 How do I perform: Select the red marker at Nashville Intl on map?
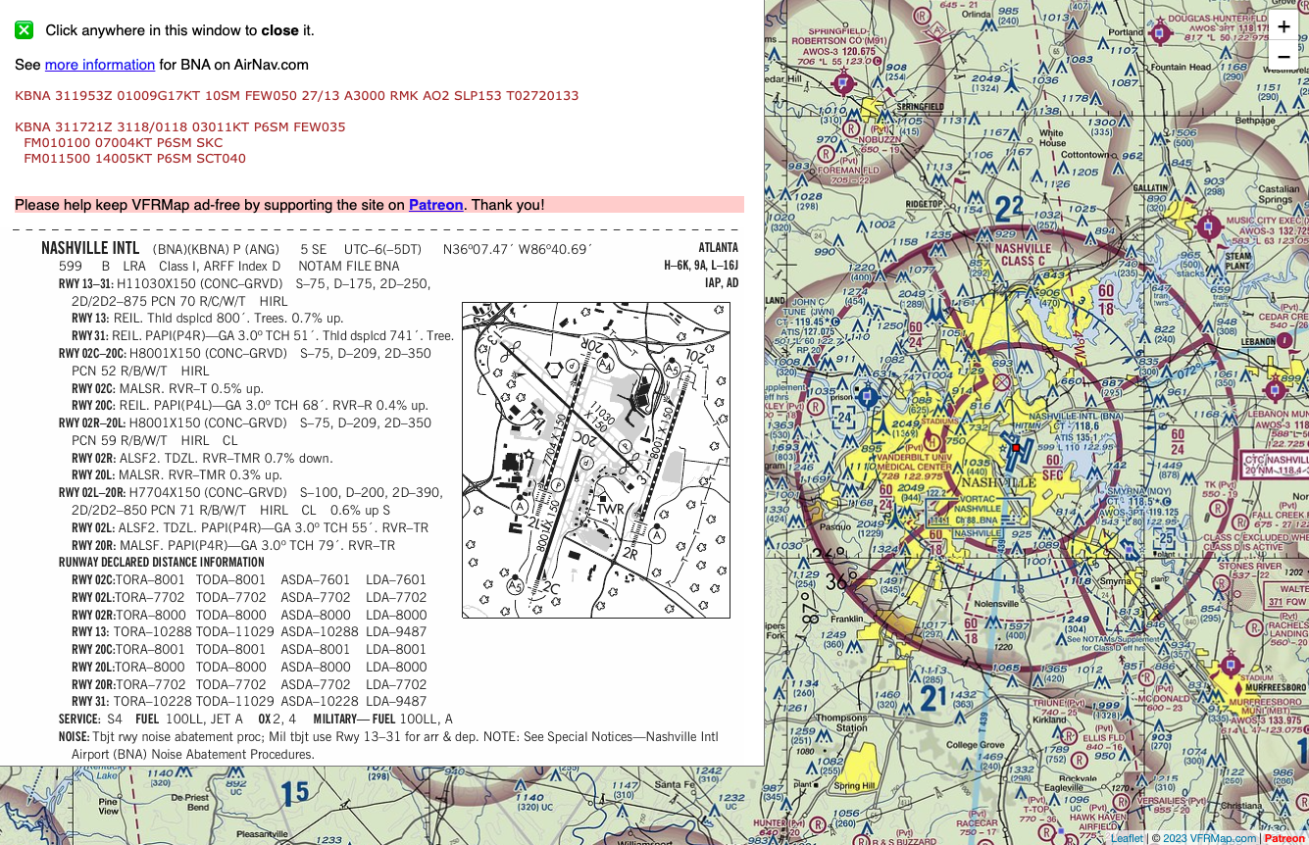point(1016,448)
